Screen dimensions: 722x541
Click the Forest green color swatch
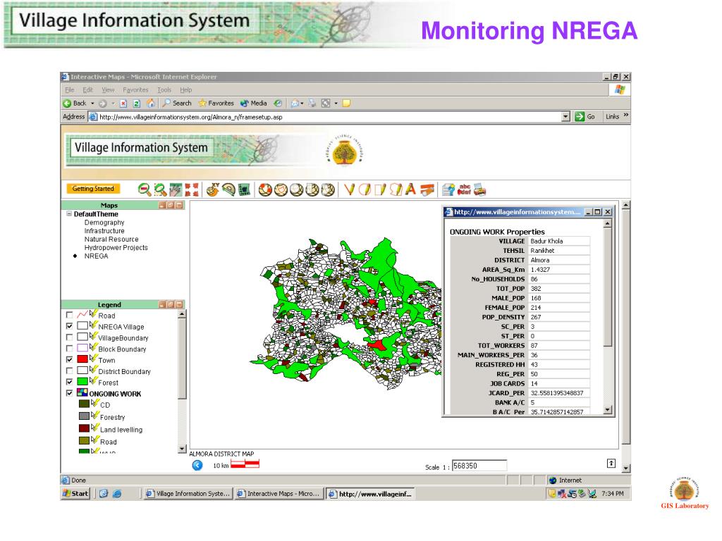click(82, 381)
